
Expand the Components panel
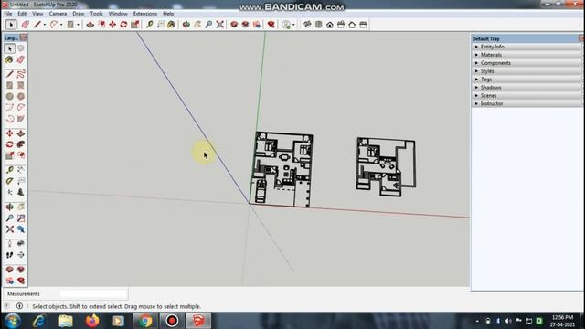[x=526, y=63]
